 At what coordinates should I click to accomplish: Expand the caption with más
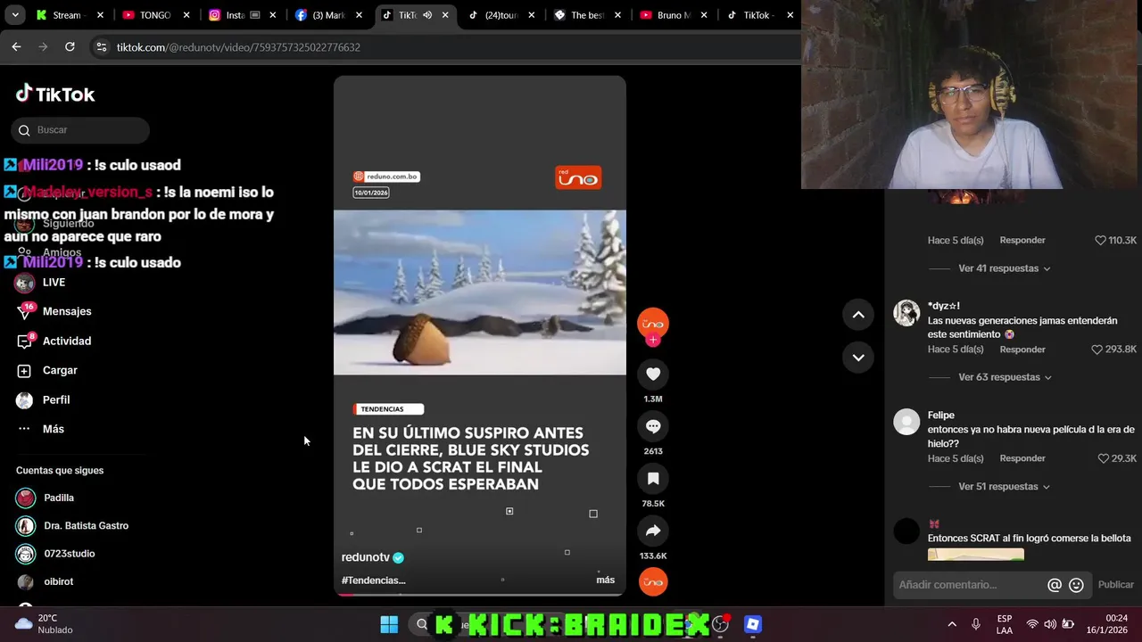click(x=606, y=580)
